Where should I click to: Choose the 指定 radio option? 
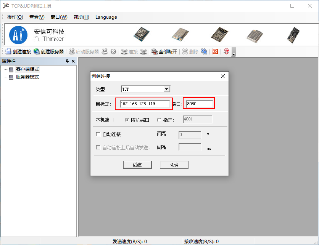click(159, 119)
